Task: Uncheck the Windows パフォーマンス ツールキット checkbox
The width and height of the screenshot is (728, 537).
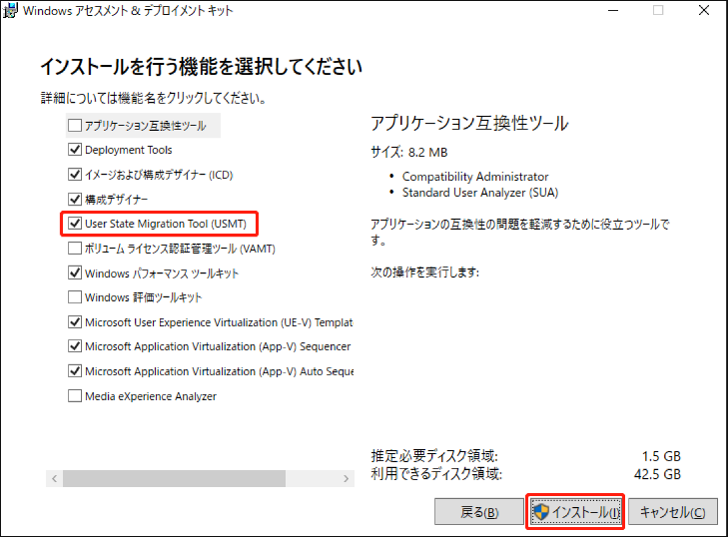Action: tap(75, 272)
